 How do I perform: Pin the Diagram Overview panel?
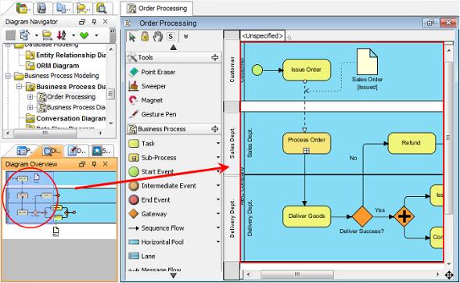pos(94,164)
